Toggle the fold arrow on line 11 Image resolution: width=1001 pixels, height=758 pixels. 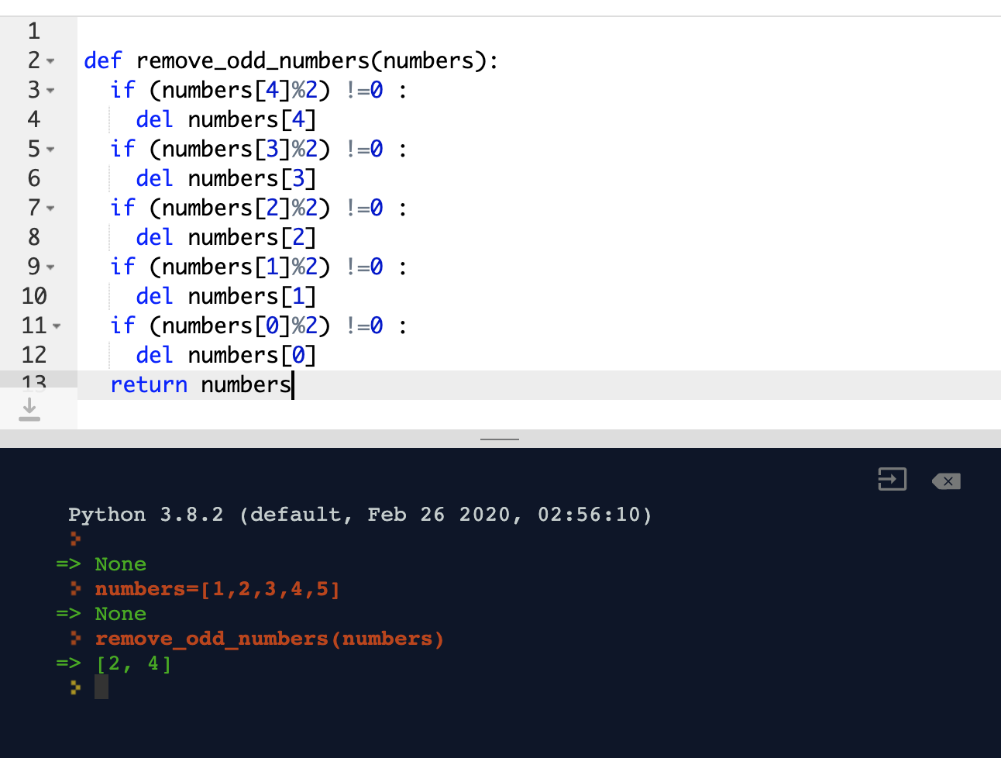(x=57, y=326)
